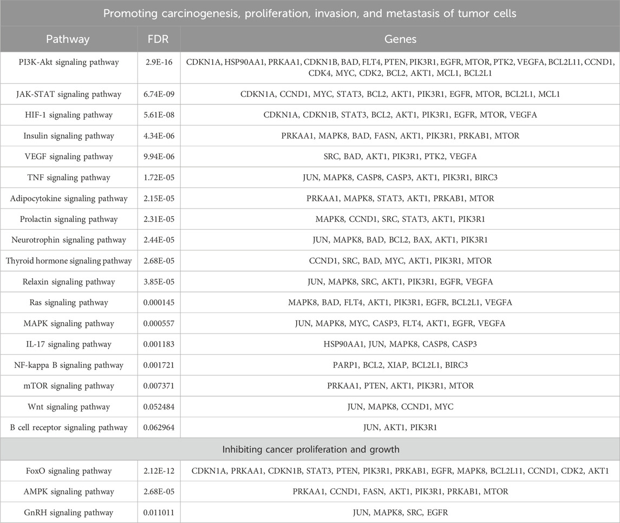Select "Prolactin signaling pathway" cell
This screenshot has height=523, width=620.
click(69, 219)
